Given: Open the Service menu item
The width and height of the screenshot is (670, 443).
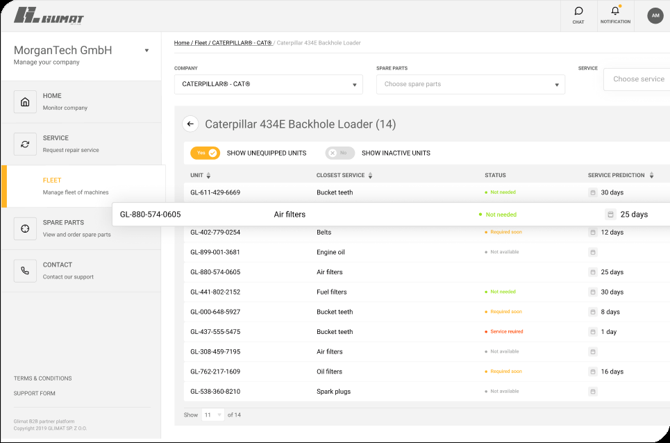Looking at the screenshot, I should [81, 144].
